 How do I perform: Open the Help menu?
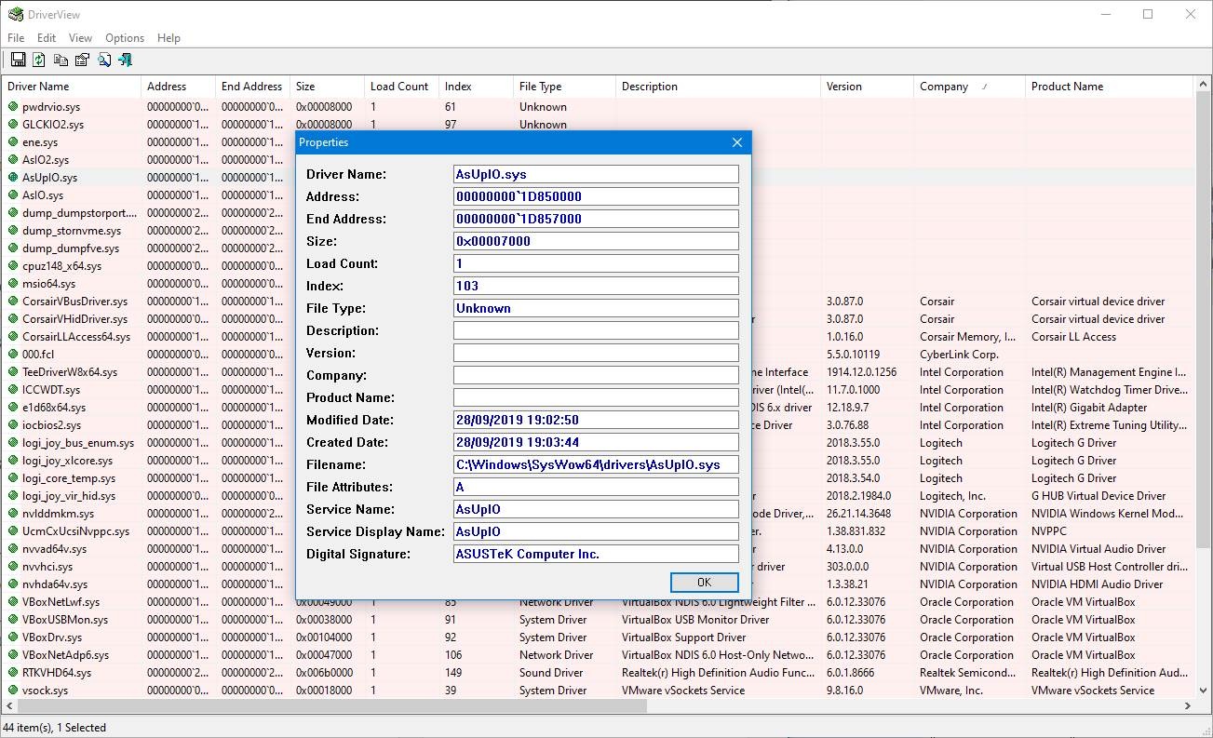pos(168,38)
